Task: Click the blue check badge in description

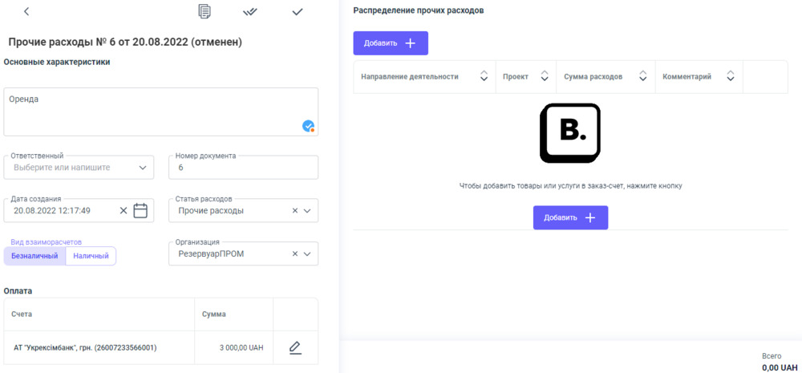Action: [x=308, y=126]
